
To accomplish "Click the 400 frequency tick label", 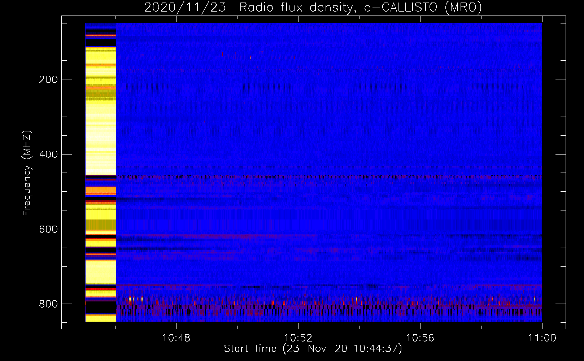I will tap(48, 155).
